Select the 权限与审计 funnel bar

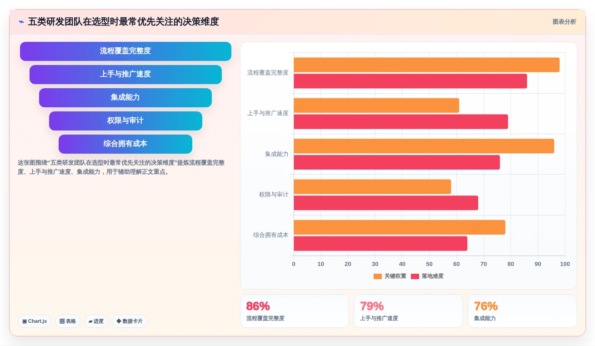125,121
